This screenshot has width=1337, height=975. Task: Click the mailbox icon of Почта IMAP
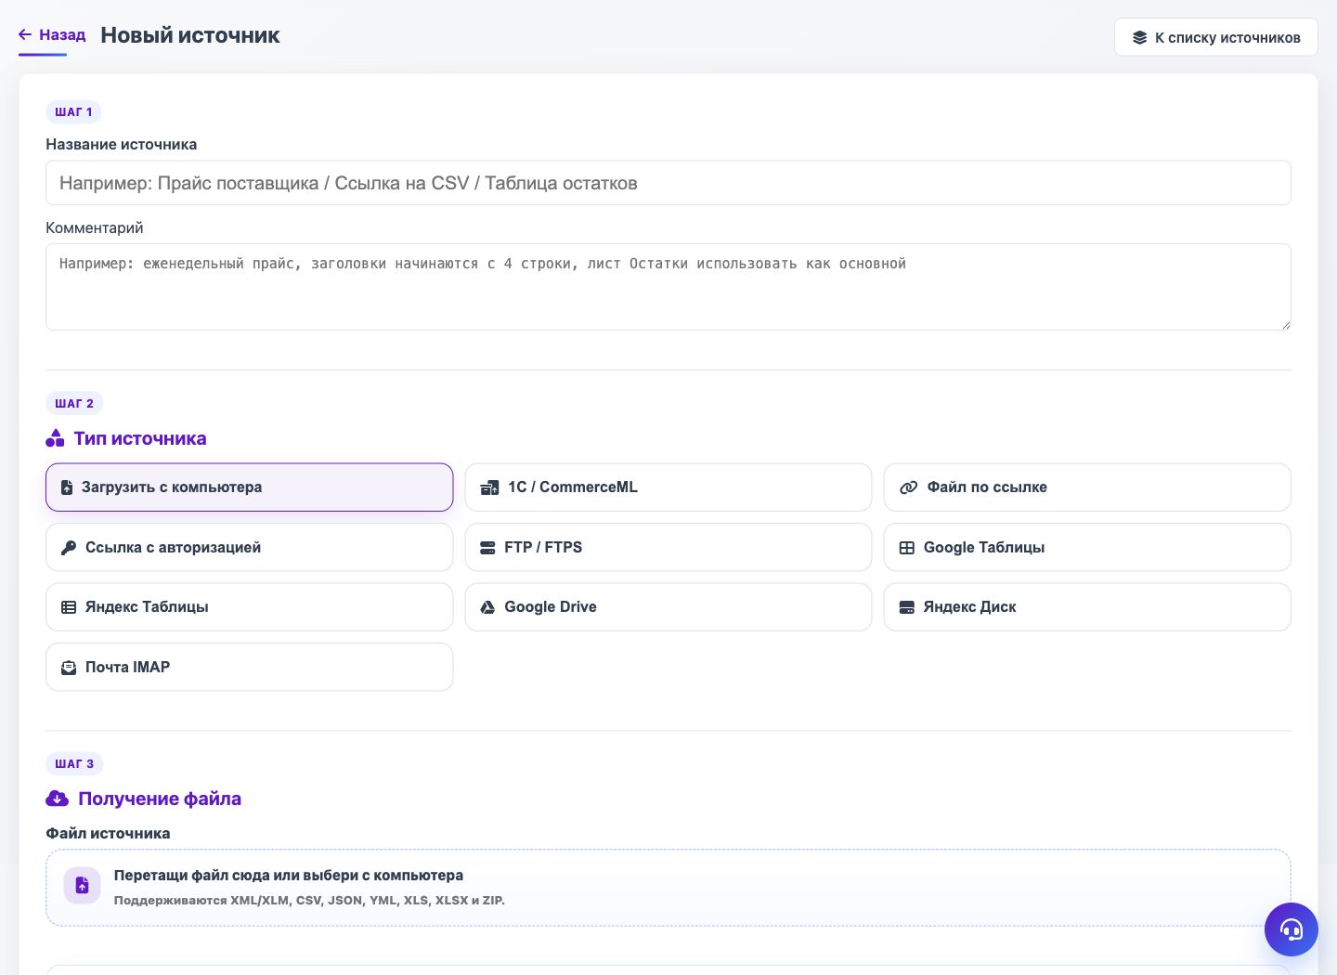(x=69, y=668)
